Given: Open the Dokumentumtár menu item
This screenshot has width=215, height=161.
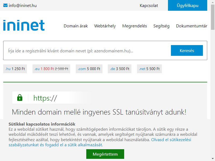Looking at the screenshot, I should coord(192,26).
